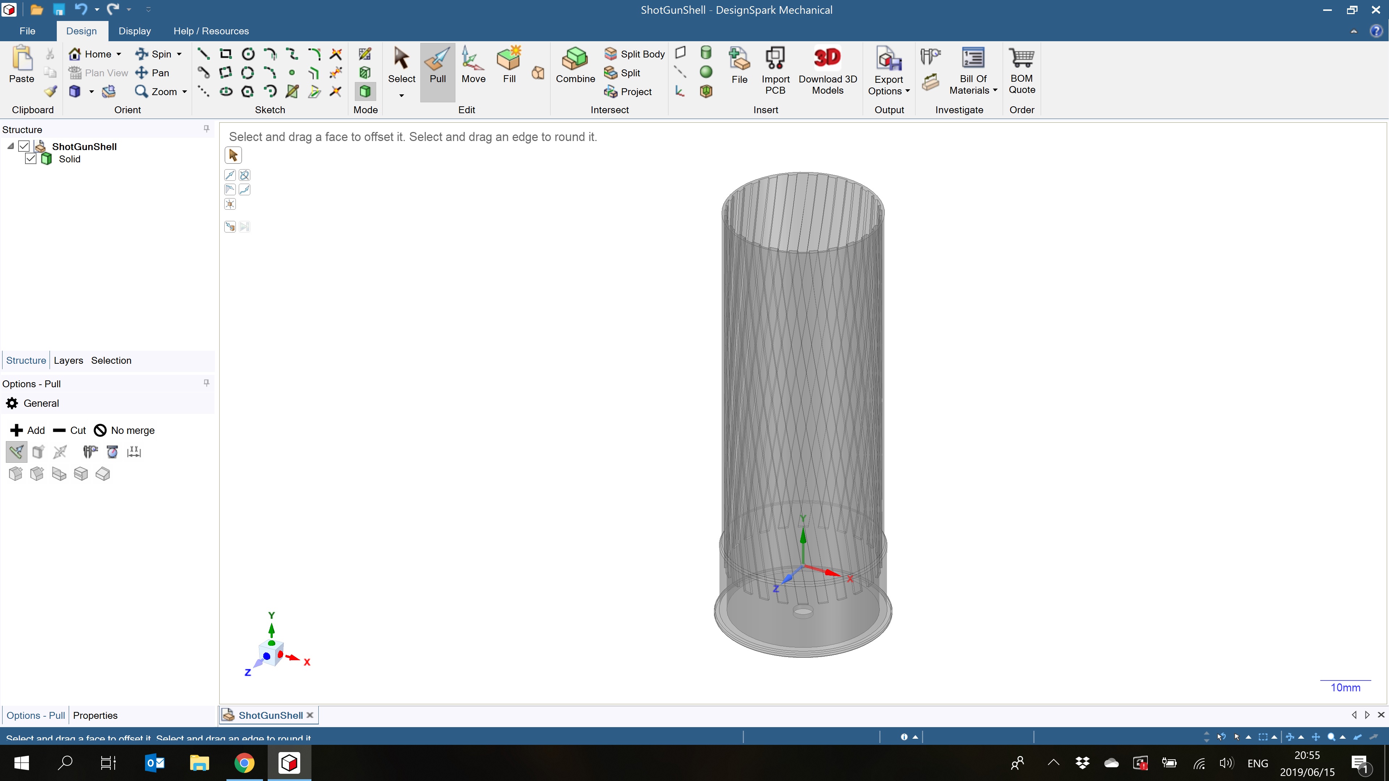The height and width of the screenshot is (781, 1389).
Task: Open the Spin dropdown arrow
Action: pyautogui.click(x=179, y=54)
